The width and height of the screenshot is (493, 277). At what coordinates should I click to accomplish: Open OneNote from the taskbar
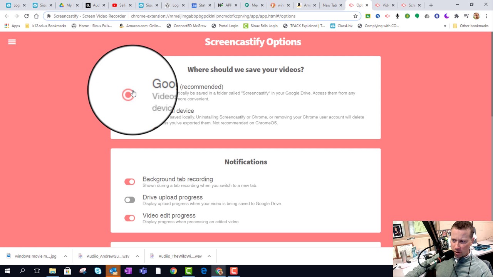tap(128, 271)
